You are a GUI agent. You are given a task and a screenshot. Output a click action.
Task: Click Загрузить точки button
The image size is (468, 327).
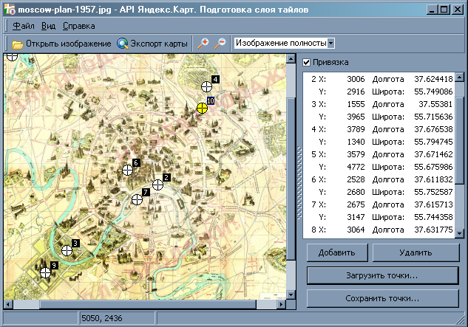coord(382,275)
